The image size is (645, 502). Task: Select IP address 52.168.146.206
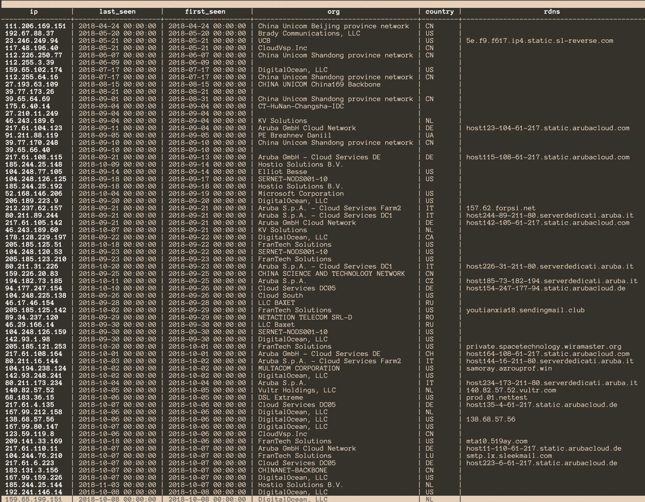(33, 193)
